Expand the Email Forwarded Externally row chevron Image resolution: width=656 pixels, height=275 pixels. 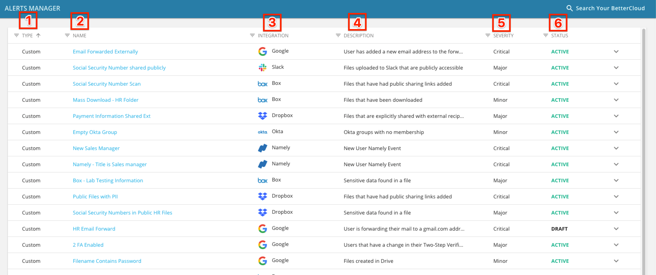pyautogui.click(x=616, y=51)
